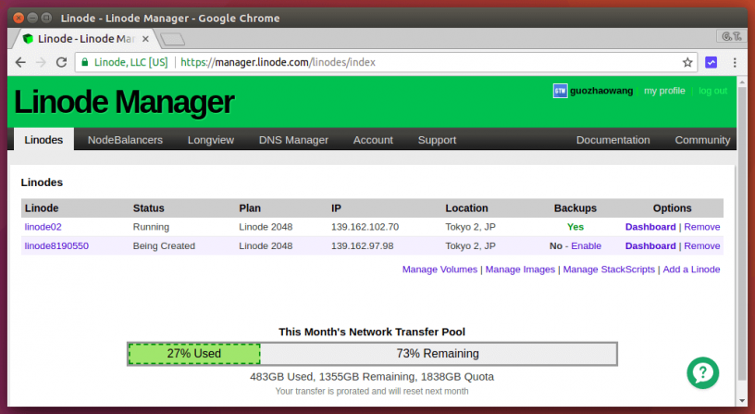This screenshot has height=414, width=755.
Task: Open a new browser tab
Action: [x=172, y=39]
